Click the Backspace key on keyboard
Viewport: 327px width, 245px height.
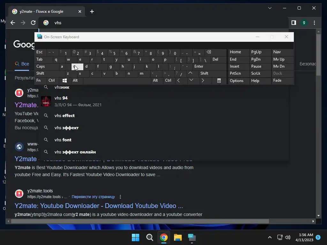point(216,52)
